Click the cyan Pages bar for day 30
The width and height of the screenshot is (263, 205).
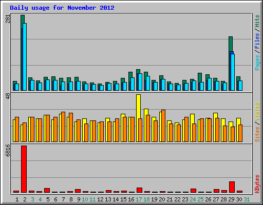coord(240,86)
